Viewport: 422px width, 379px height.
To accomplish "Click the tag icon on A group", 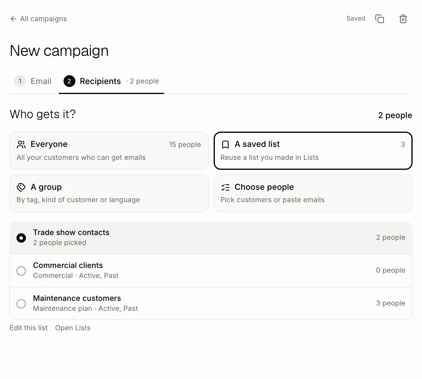I will point(21,187).
